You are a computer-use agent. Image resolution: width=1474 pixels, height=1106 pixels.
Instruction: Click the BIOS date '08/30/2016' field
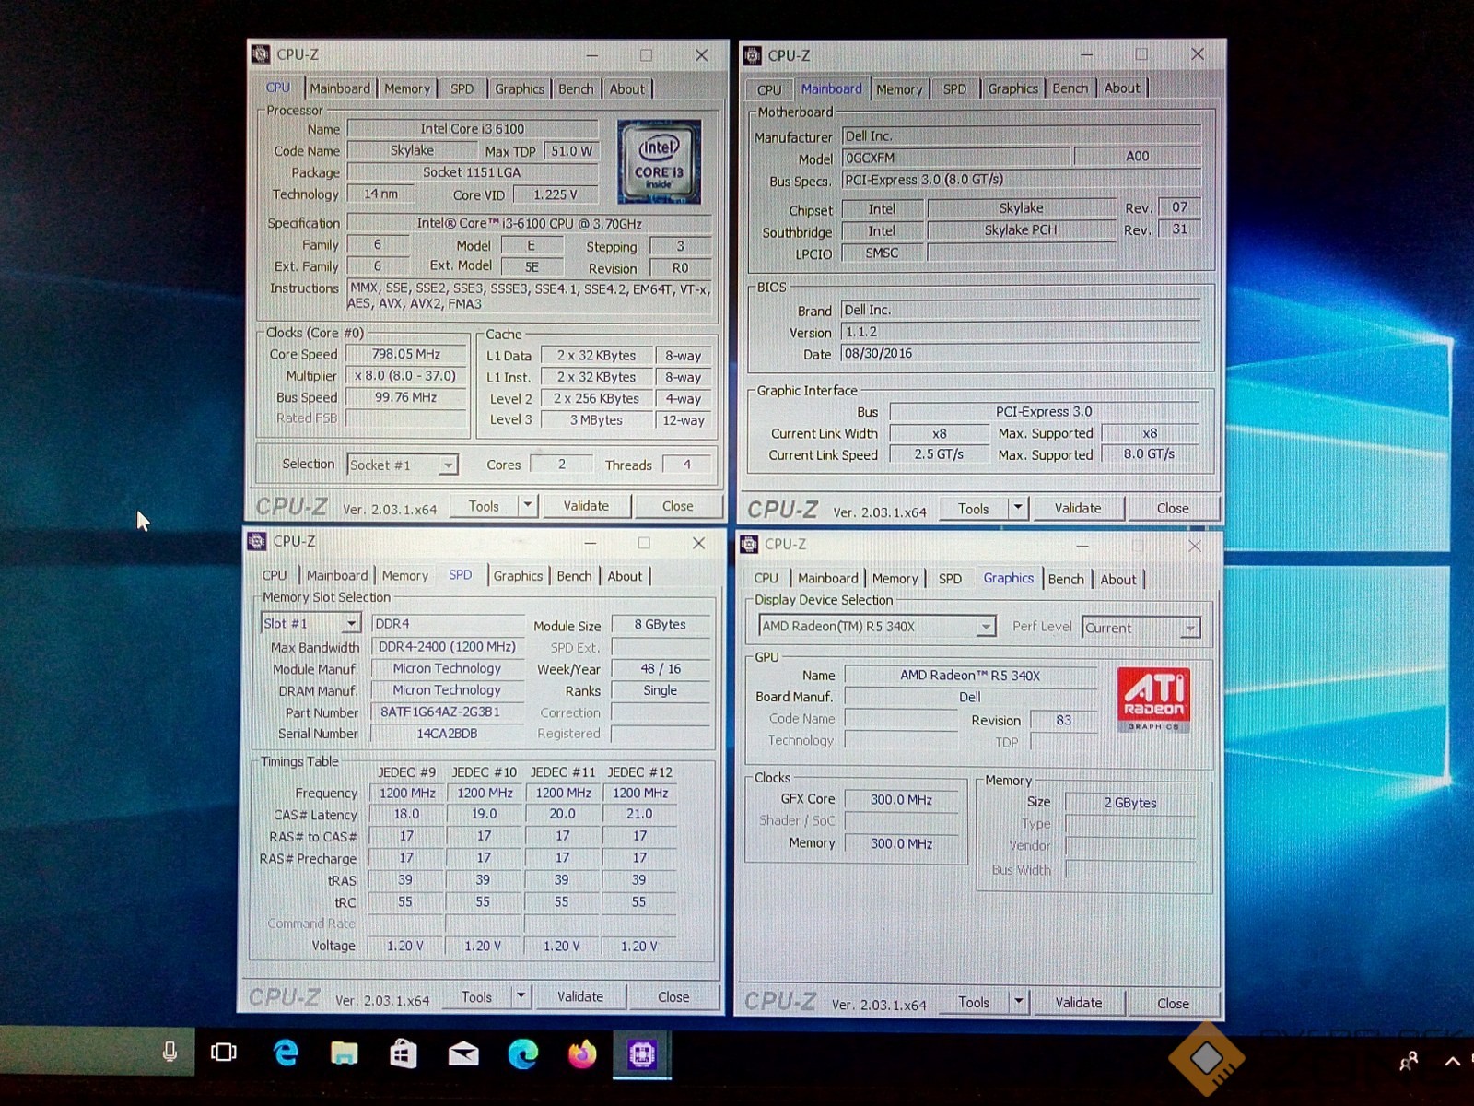pyautogui.click(x=1021, y=354)
